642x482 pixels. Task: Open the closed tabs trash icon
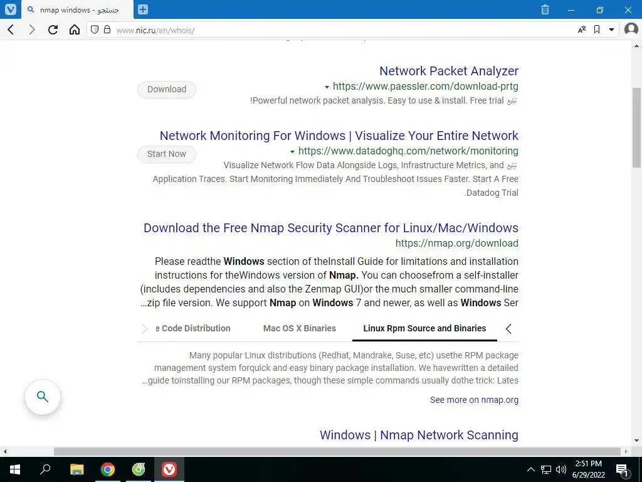click(545, 9)
